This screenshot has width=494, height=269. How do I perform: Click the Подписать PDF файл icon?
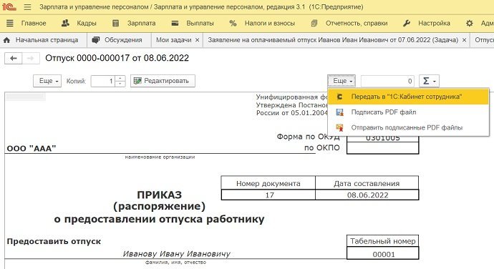[339, 112]
